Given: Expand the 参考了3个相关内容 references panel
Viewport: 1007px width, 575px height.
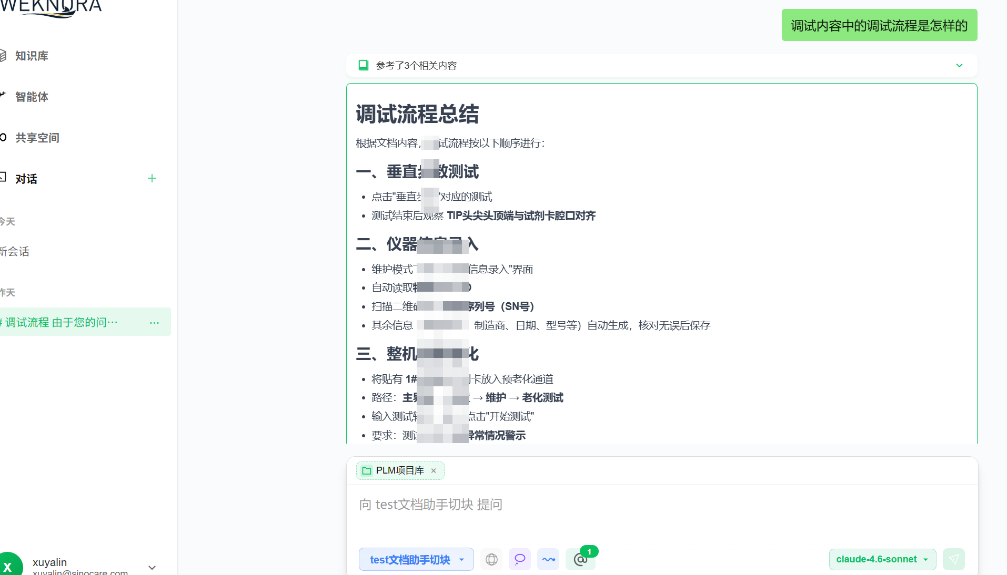Looking at the screenshot, I should coord(661,65).
